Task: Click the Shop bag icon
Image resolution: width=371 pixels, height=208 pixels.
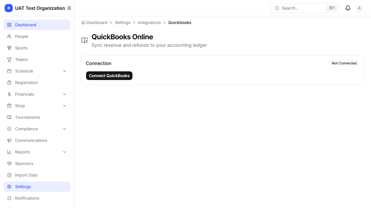Action: pyautogui.click(x=9, y=106)
